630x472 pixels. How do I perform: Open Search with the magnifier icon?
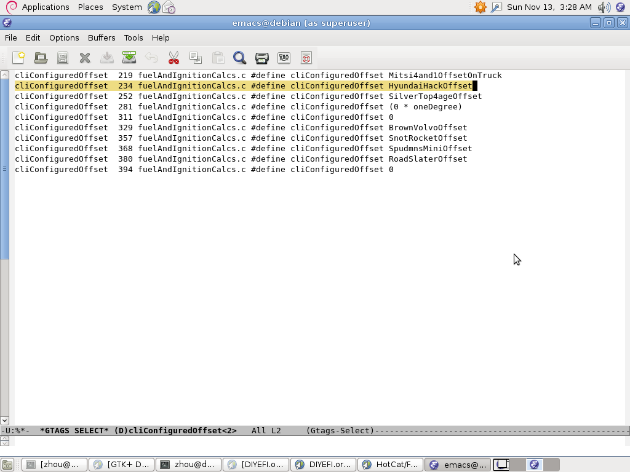(239, 58)
